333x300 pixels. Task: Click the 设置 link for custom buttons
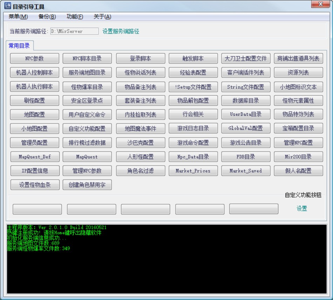[x=302, y=208]
